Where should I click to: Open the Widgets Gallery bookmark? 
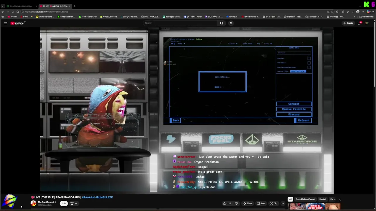point(172,17)
